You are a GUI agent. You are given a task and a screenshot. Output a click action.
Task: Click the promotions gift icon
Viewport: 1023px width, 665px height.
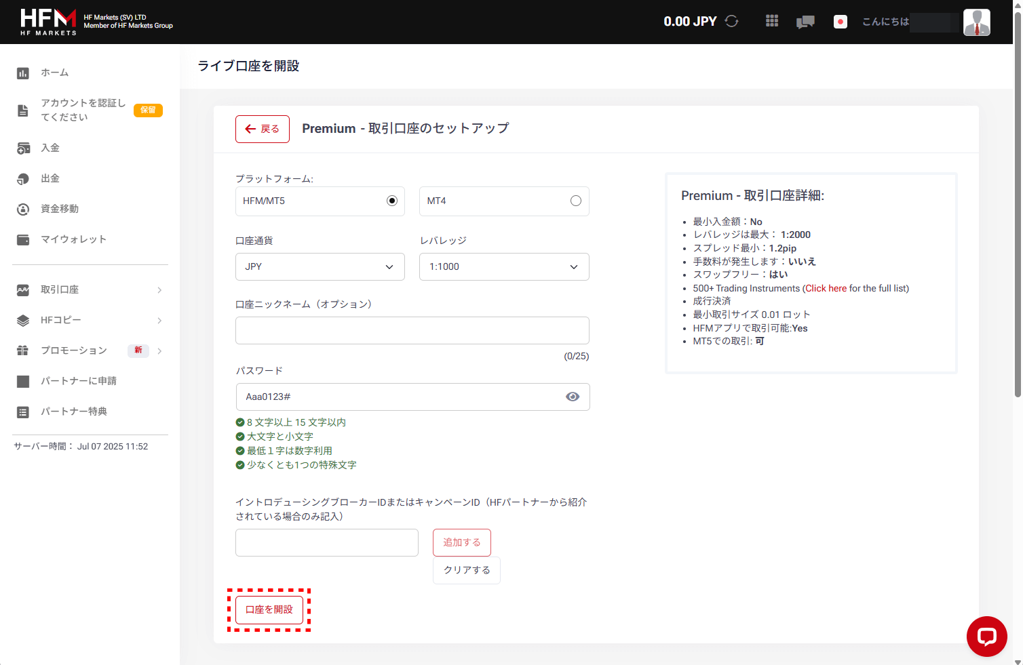(x=23, y=350)
